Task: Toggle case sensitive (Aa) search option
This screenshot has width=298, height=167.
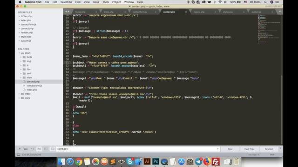Action: tap(26, 149)
